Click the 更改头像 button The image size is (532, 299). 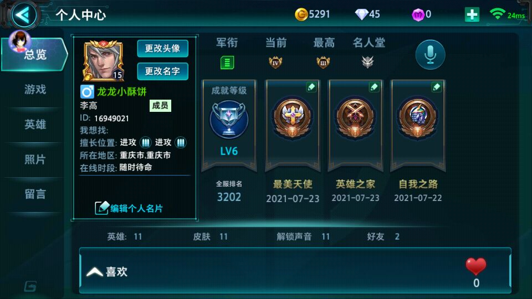point(162,49)
